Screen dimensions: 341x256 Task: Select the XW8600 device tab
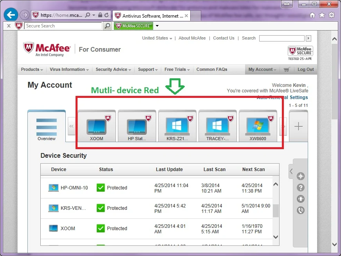tap(258, 126)
